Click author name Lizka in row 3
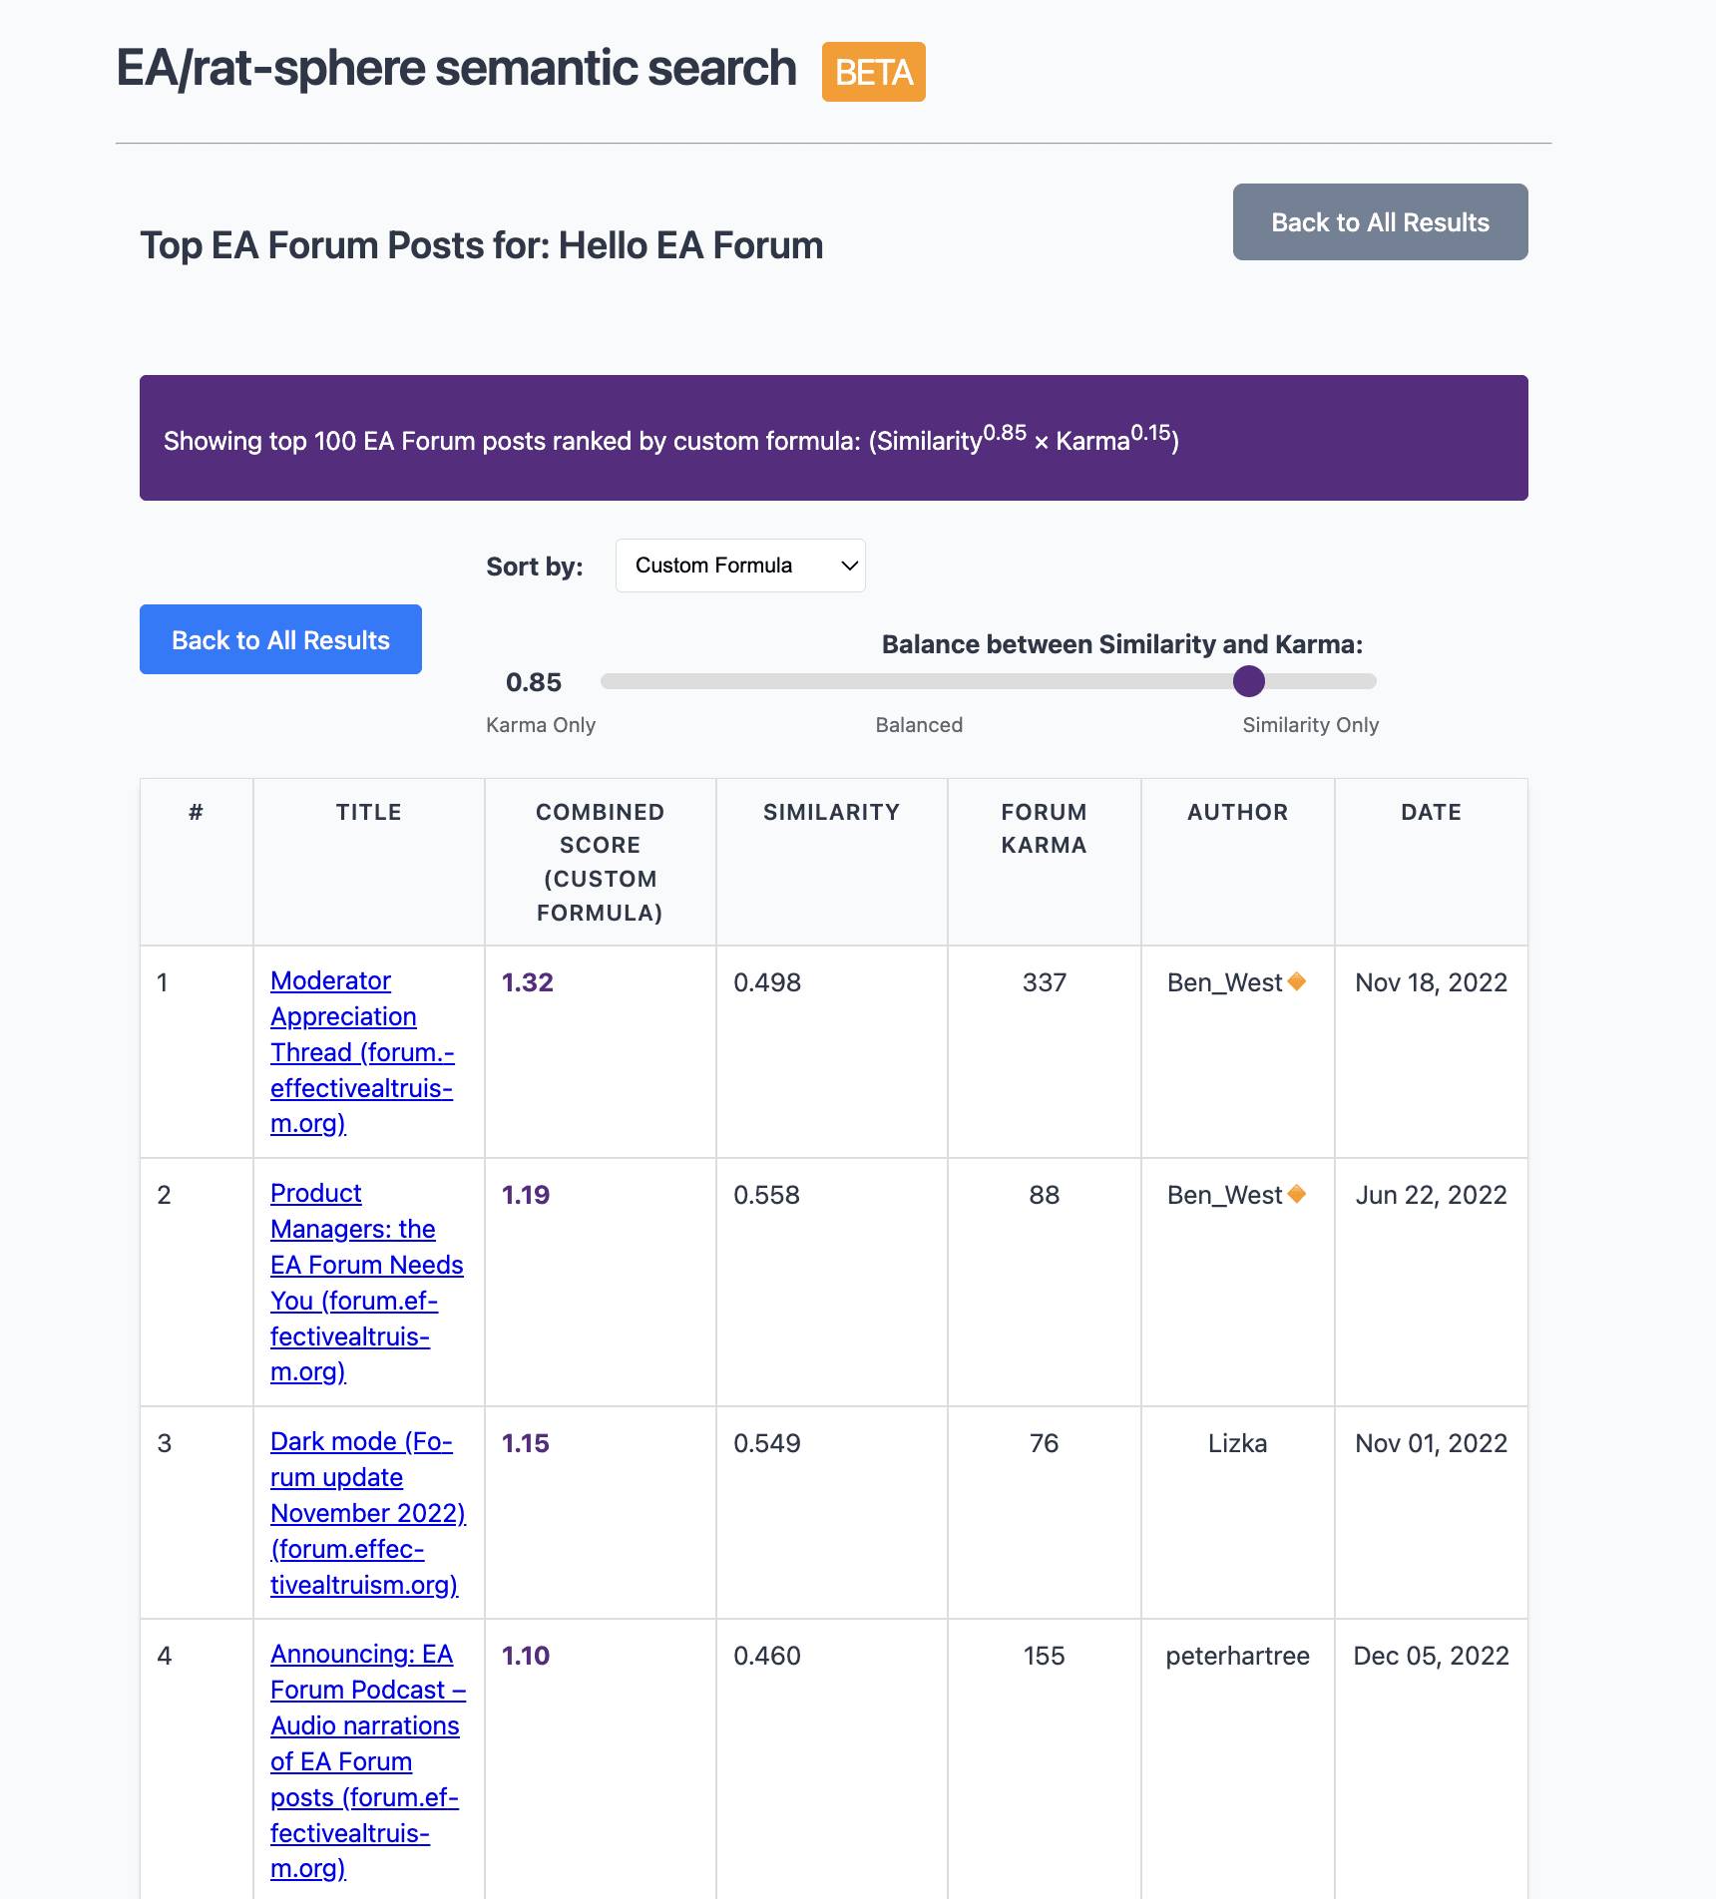 (x=1237, y=1443)
